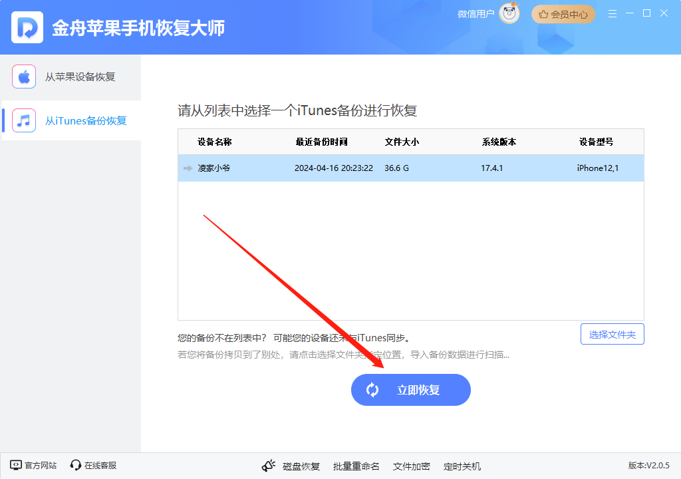This screenshot has width=681, height=479.
Task: Click the WeChat user panda avatar
Action: [509, 13]
